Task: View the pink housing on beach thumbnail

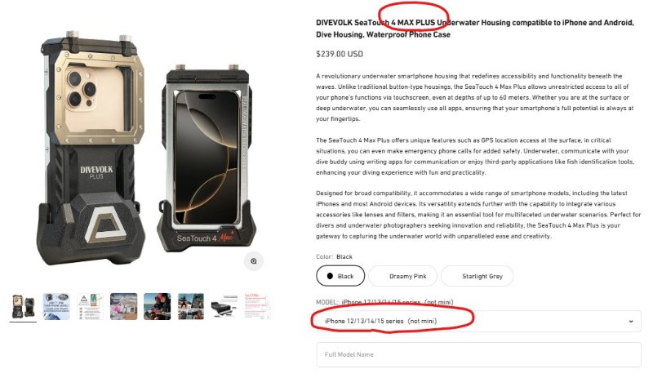Action: tap(124, 306)
